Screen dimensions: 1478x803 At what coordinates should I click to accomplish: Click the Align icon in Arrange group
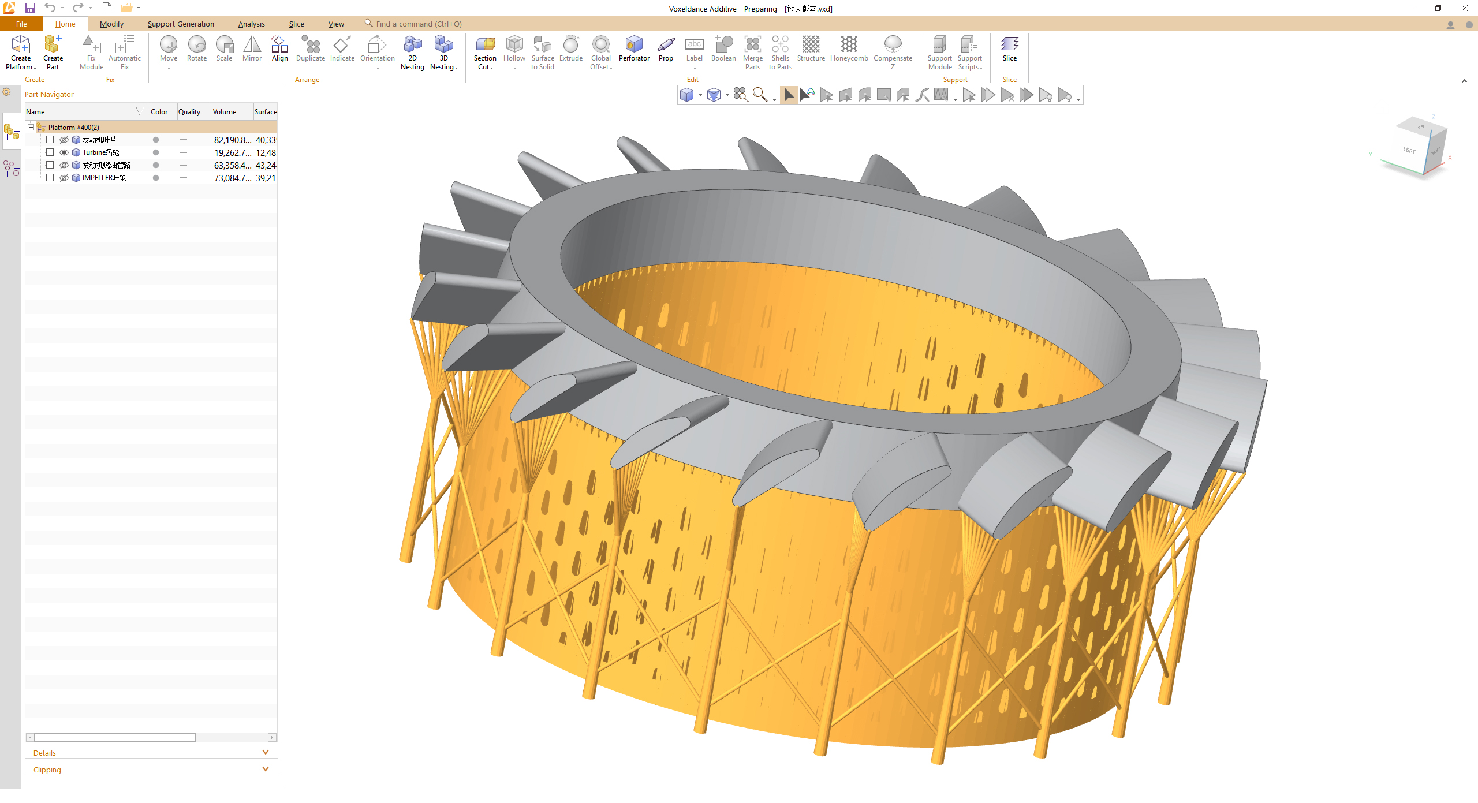[279, 45]
